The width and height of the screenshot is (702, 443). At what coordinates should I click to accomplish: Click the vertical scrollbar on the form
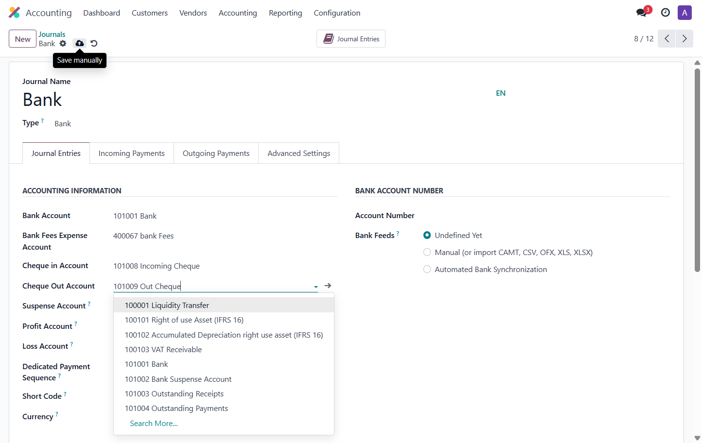coord(697,170)
